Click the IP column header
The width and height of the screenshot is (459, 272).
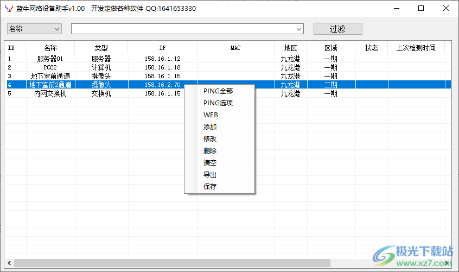pos(162,48)
